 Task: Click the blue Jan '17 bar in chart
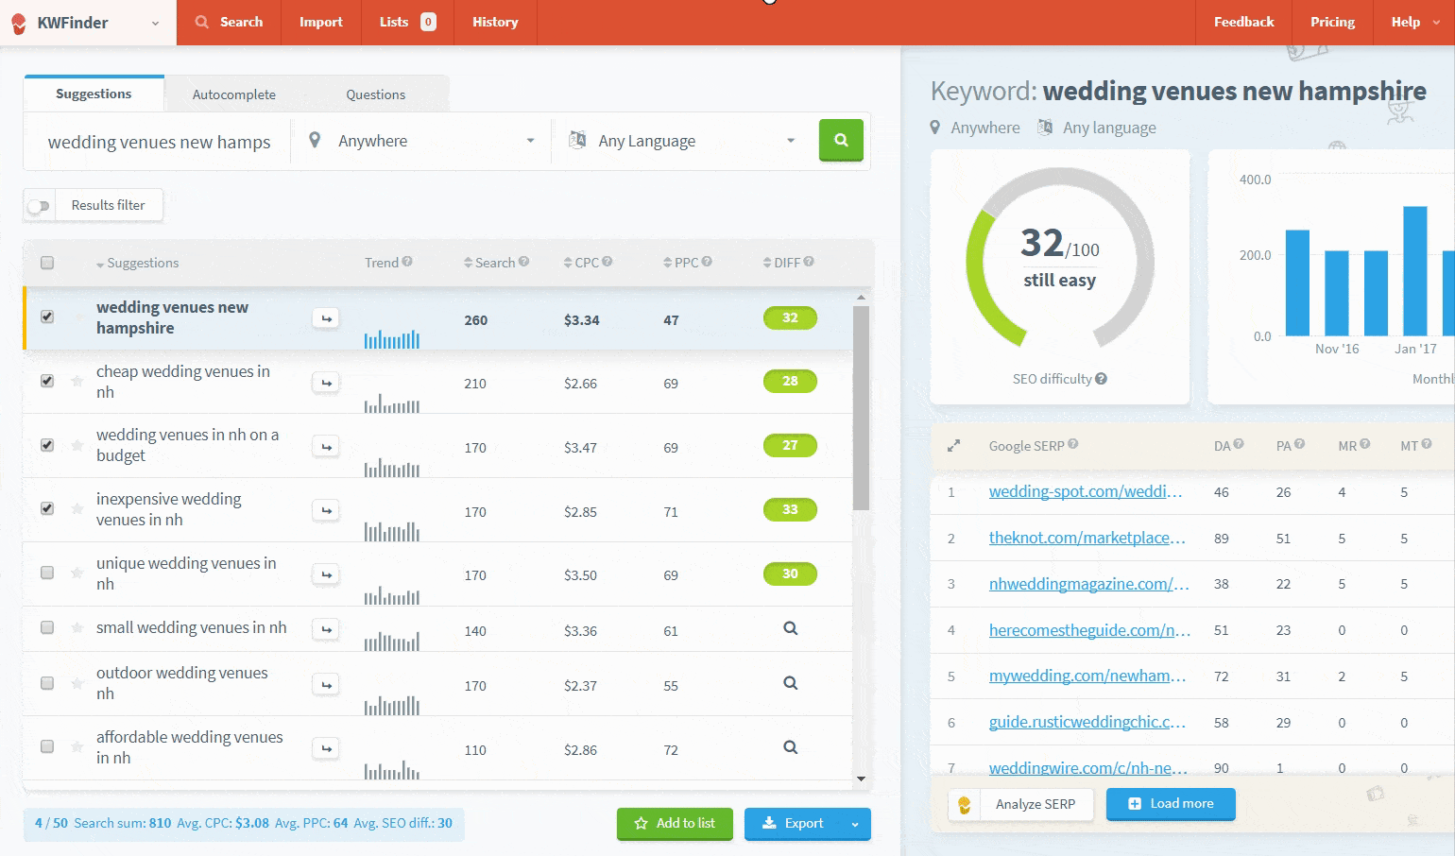click(x=1414, y=271)
